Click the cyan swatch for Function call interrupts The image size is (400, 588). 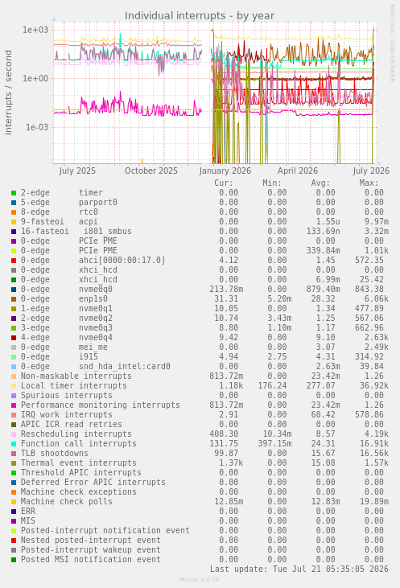coord(14,444)
